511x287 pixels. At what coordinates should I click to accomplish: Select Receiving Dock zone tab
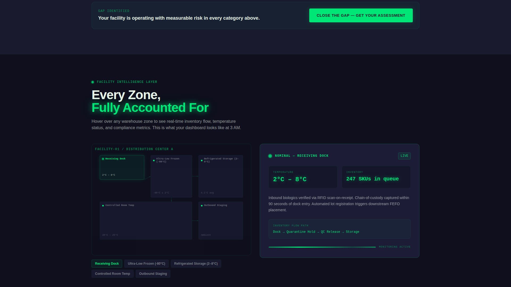point(107,264)
